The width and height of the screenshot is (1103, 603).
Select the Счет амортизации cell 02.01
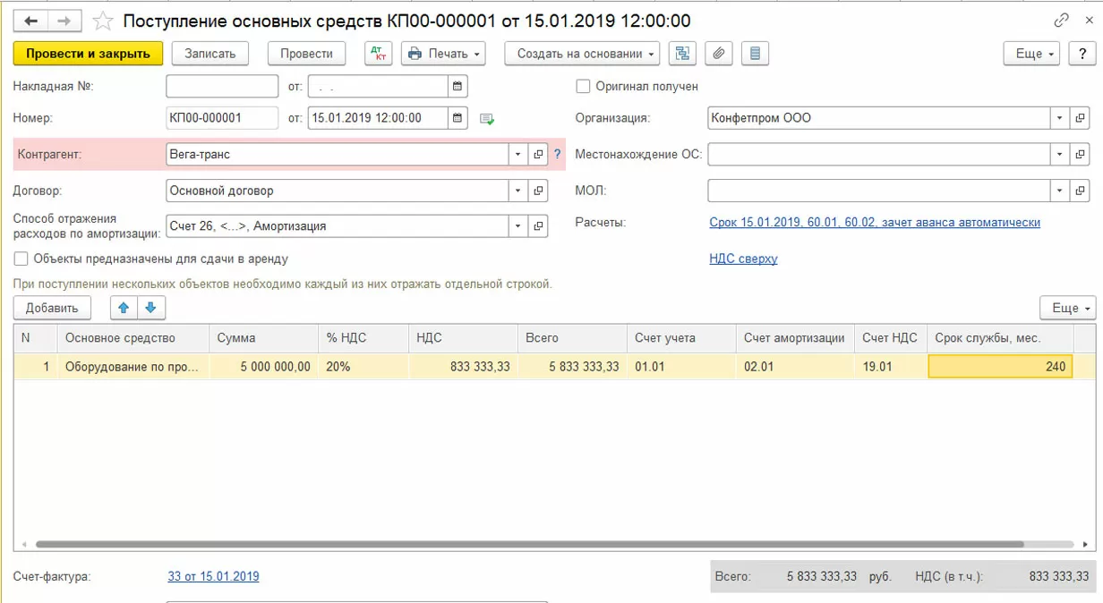coord(795,367)
